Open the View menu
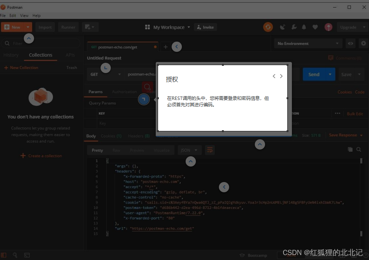Image resolution: width=369 pixels, height=260 pixels. [24, 16]
